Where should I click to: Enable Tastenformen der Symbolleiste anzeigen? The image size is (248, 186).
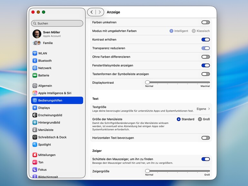click(205, 74)
